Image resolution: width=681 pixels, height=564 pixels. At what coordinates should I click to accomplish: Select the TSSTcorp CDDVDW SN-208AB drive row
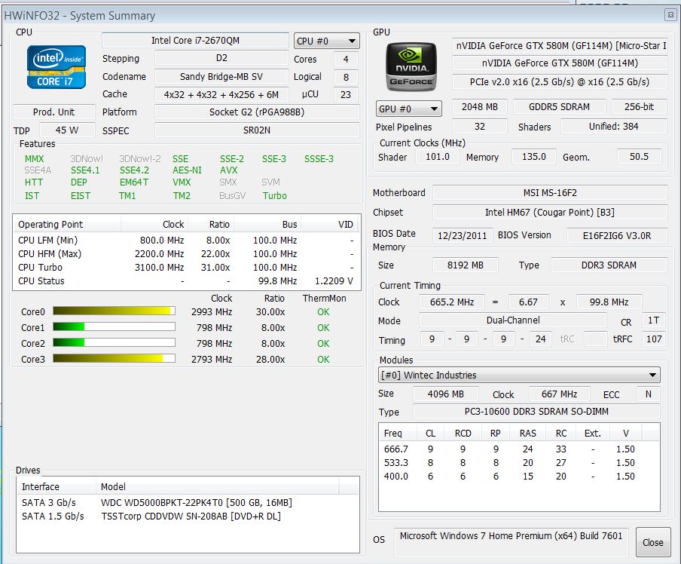[x=188, y=516]
